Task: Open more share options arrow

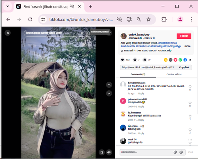Action: 190,60
